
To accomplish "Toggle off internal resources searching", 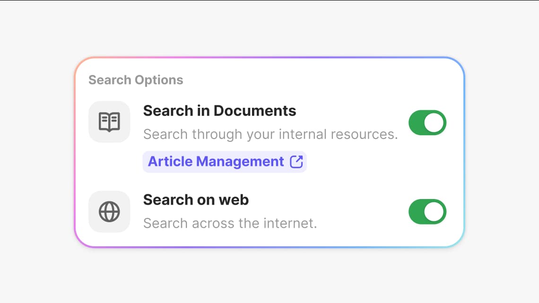I will 427,122.
